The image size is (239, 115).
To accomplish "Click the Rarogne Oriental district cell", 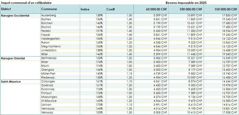I will [x=13, y=58].
